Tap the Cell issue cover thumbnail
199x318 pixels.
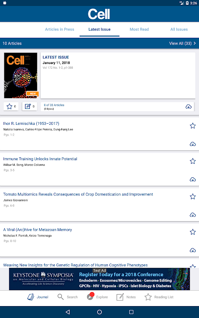pos(21,76)
